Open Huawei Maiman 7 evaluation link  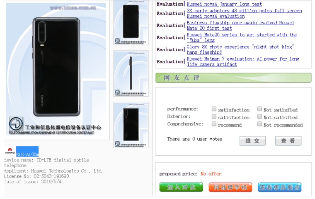(x=243, y=62)
